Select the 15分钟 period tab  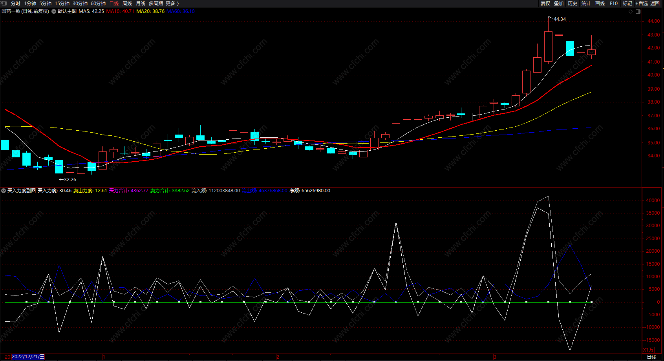(62, 3)
